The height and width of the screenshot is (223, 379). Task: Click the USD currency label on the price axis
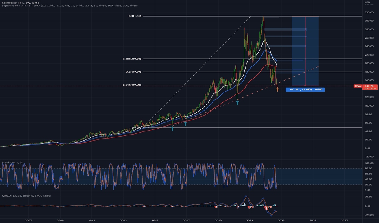click(x=367, y=2)
